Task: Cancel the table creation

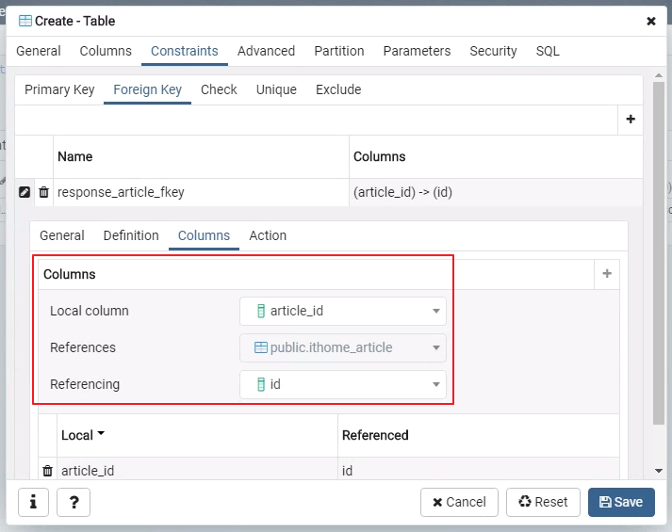Action: pyautogui.click(x=459, y=502)
